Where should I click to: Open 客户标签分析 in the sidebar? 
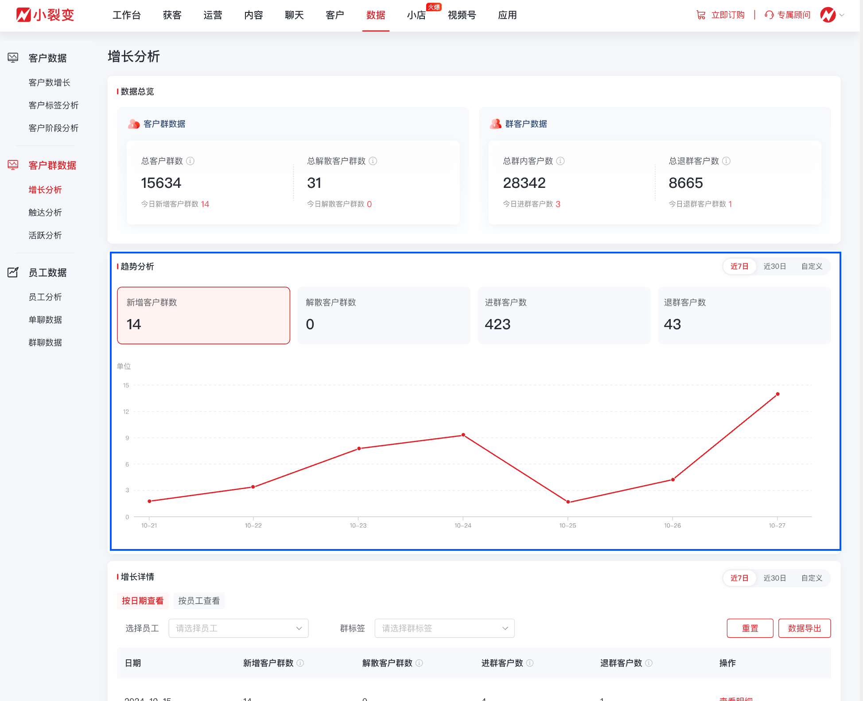54,105
